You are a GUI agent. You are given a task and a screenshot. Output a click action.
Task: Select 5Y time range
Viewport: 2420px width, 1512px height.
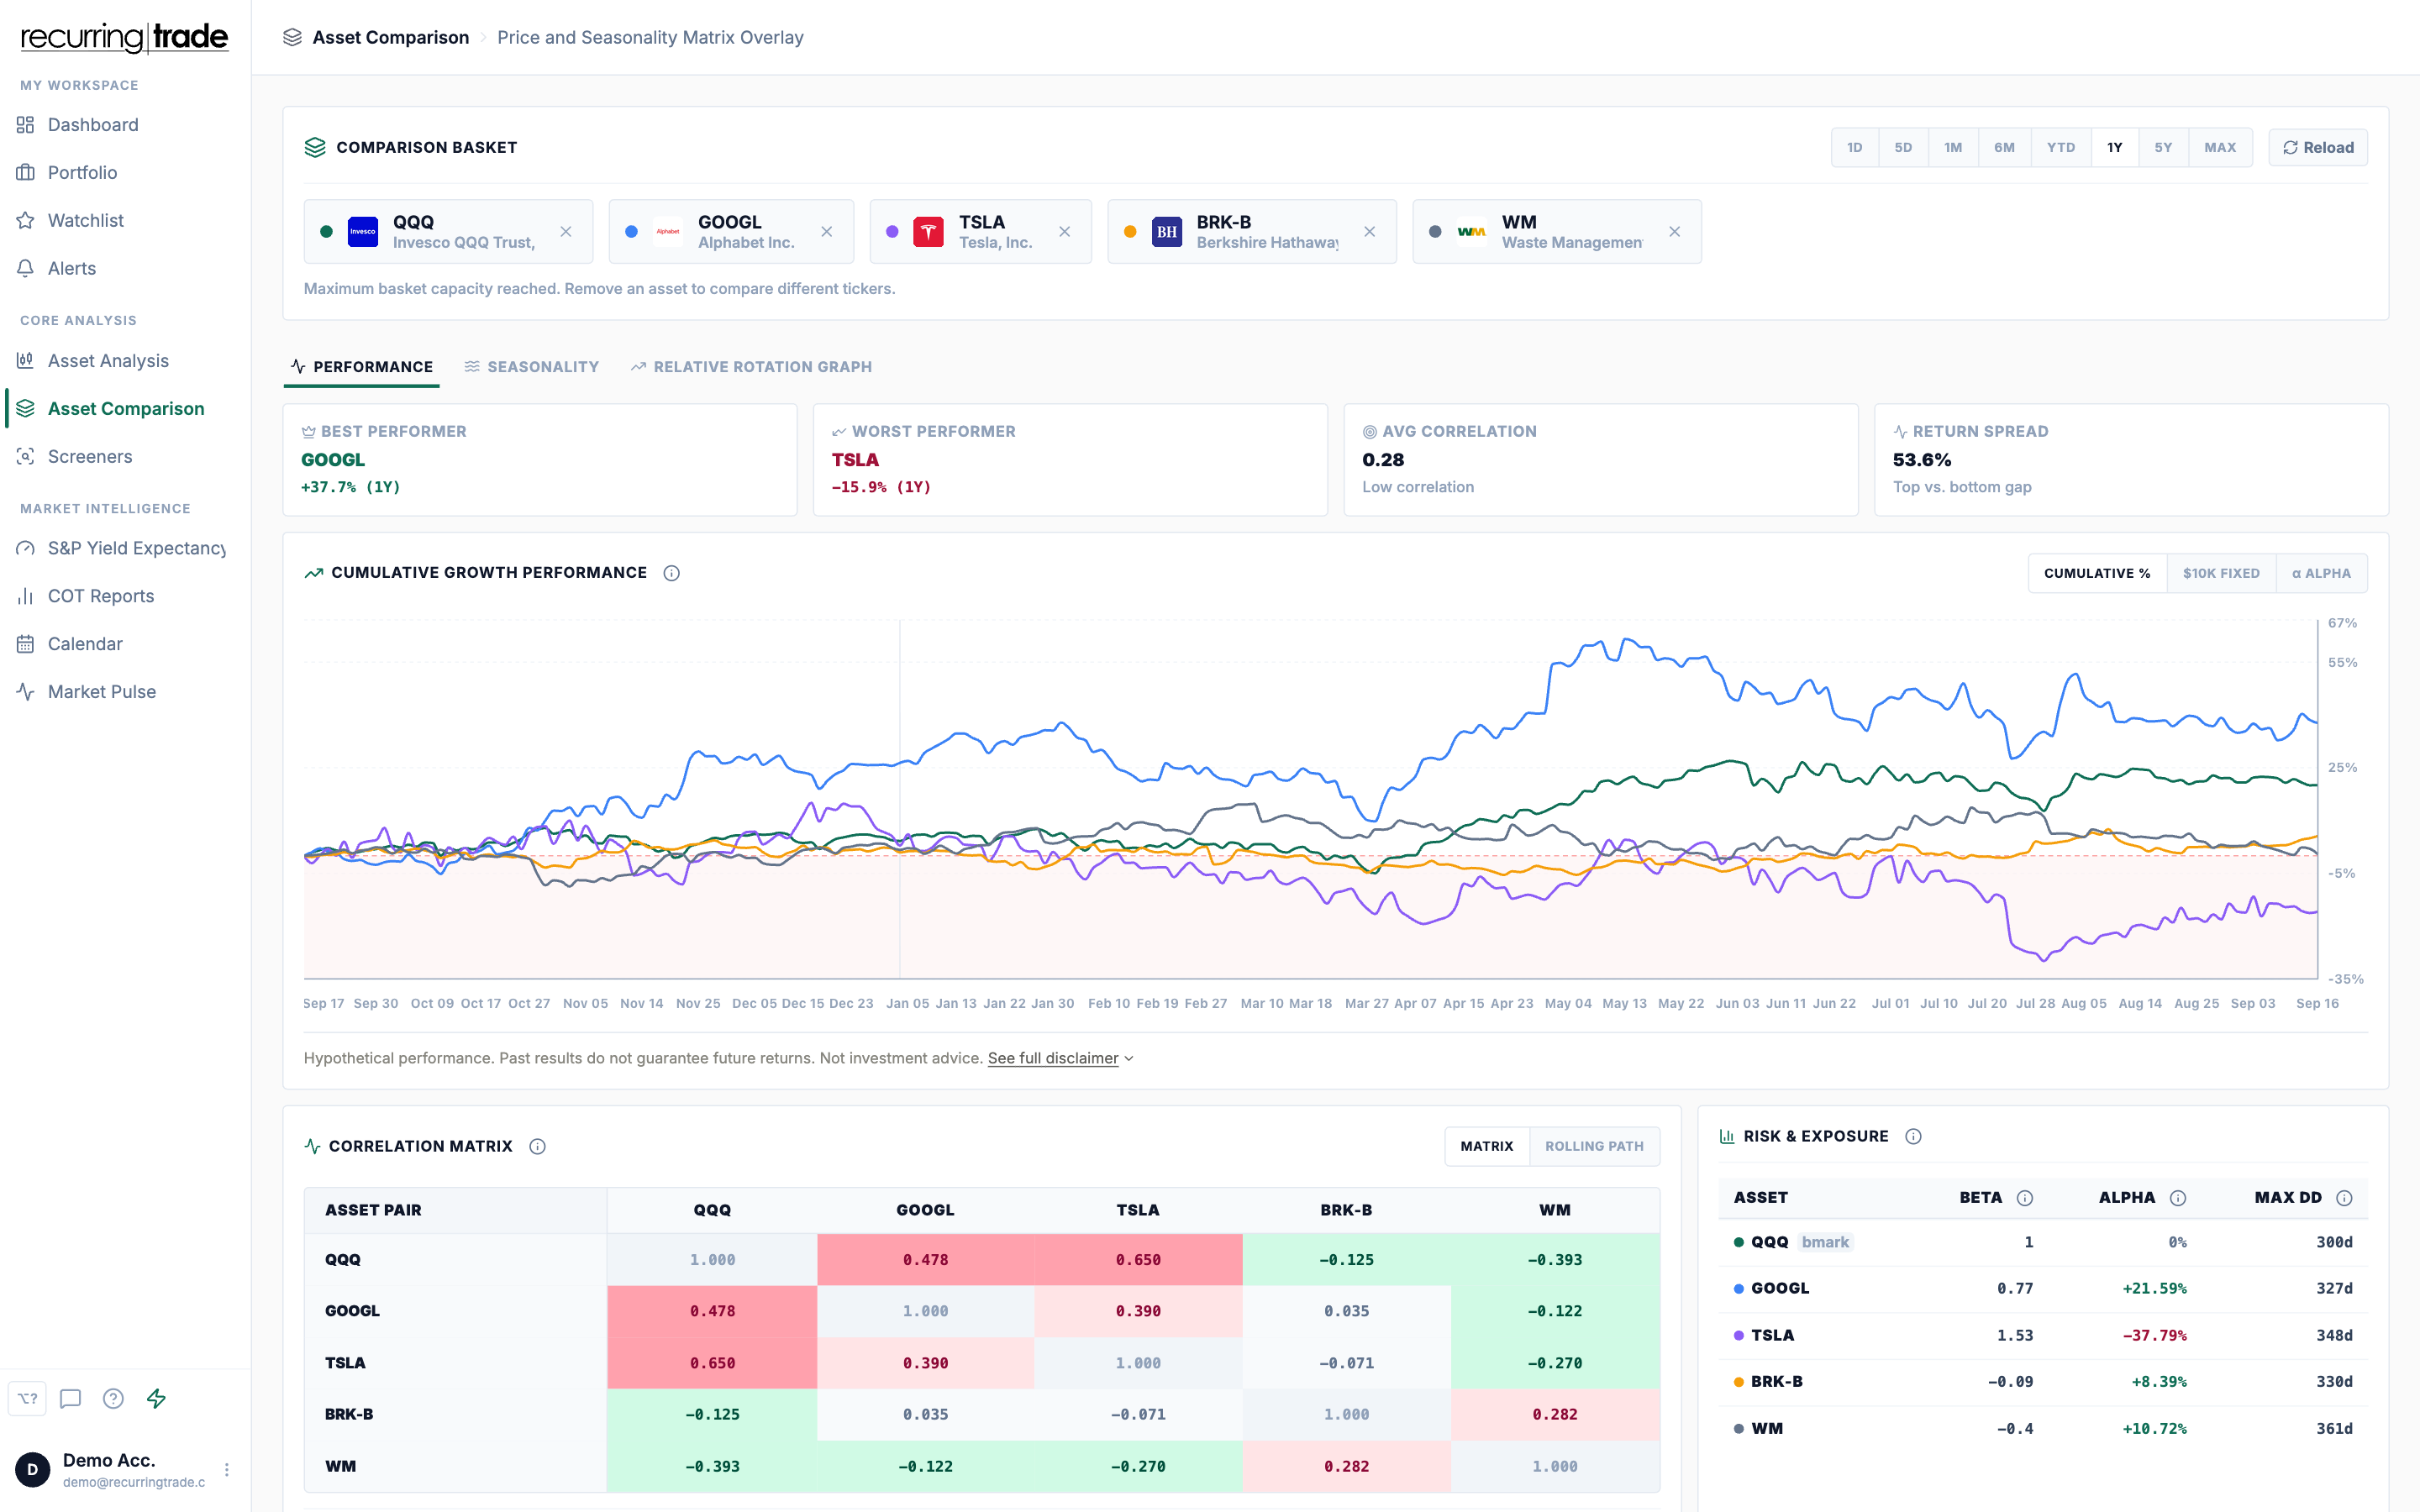[2163, 148]
